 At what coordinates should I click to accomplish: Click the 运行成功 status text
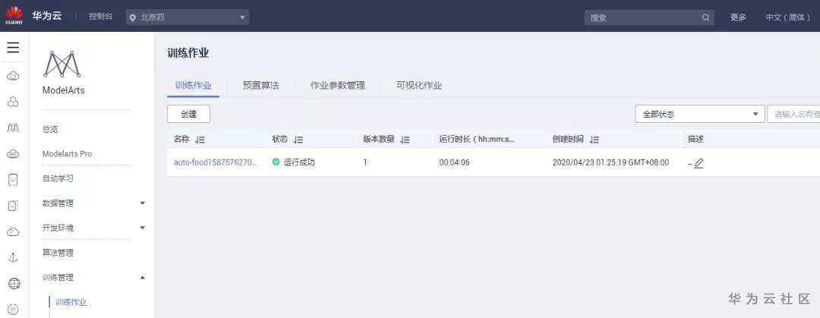(x=299, y=162)
